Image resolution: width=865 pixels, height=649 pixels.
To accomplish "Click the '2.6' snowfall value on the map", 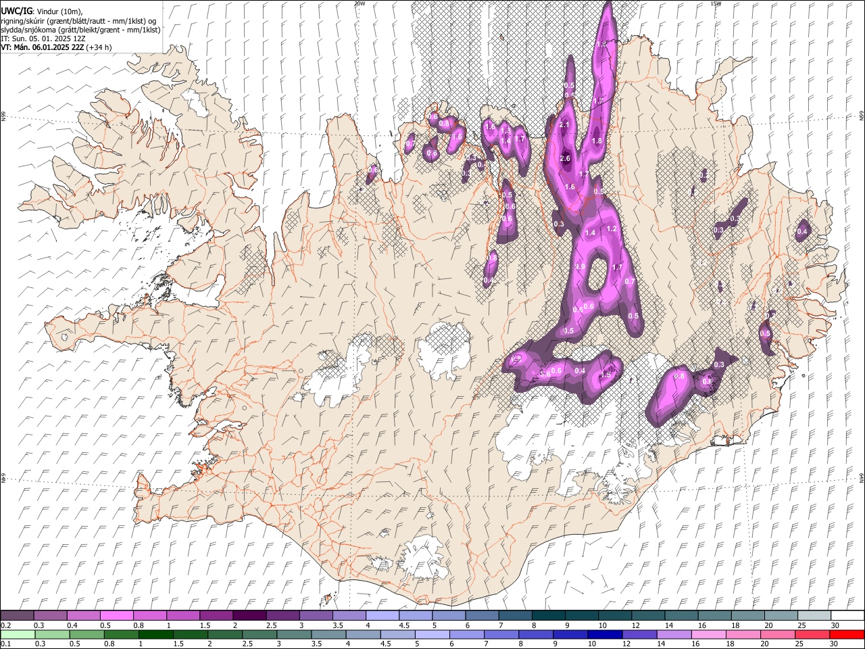I will [x=566, y=159].
